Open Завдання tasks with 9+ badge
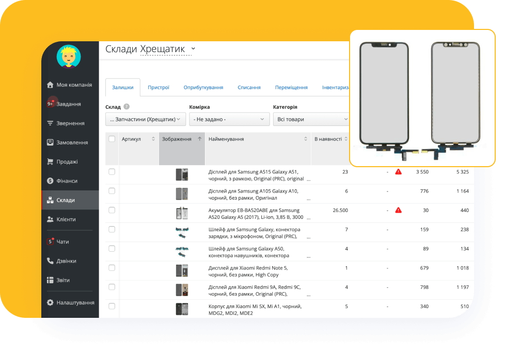 point(51,104)
